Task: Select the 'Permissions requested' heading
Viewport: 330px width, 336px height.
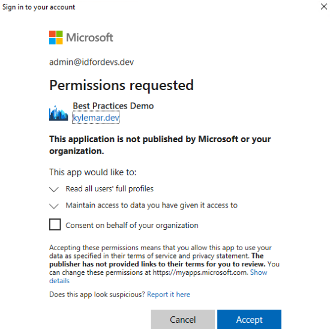Action: (x=121, y=86)
